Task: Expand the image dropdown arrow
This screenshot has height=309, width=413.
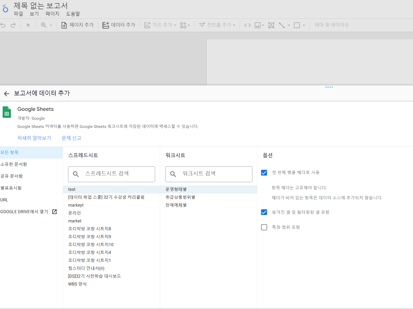Action: (263, 26)
